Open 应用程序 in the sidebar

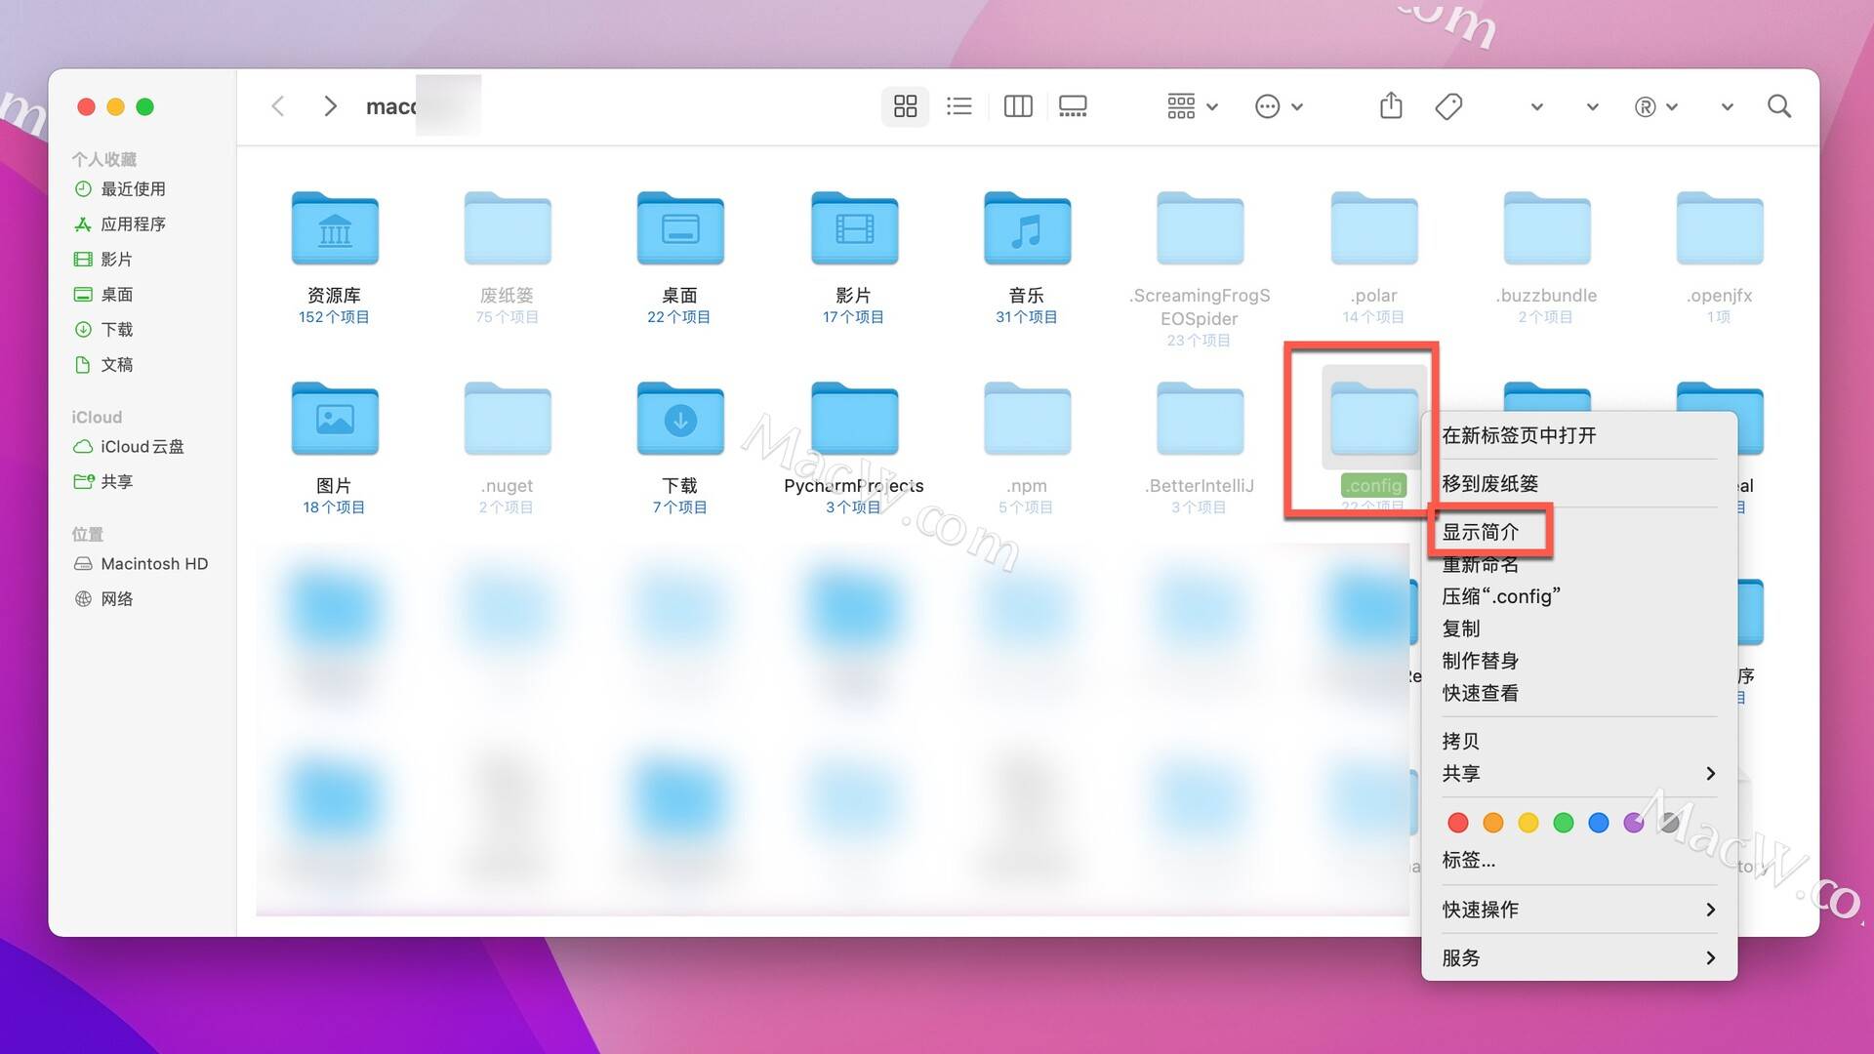click(133, 223)
